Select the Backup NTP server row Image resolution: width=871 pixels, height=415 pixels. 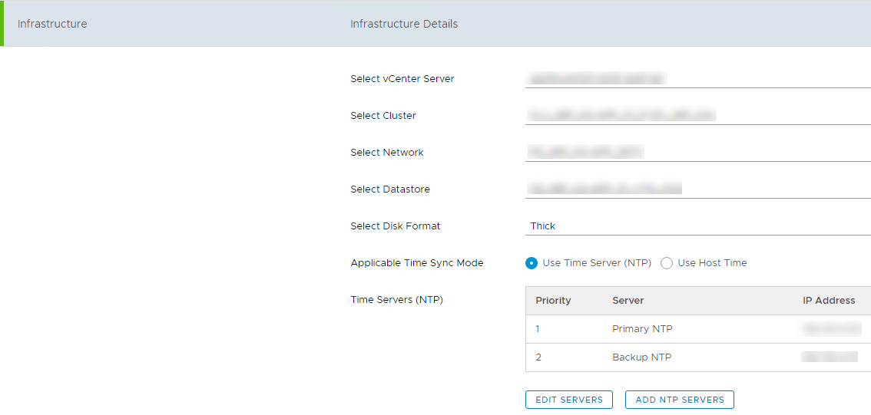(x=641, y=357)
